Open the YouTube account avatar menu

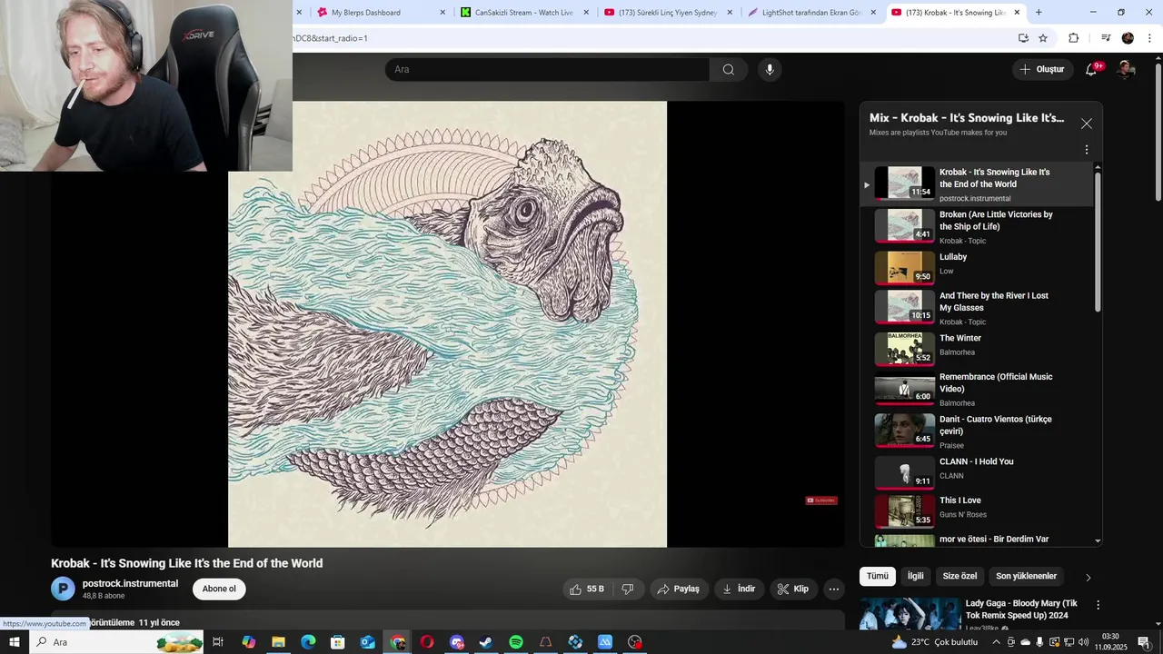coord(1126,70)
